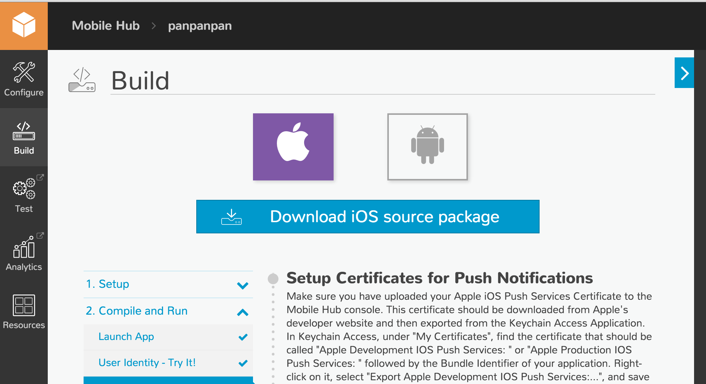Click the chevron-down arrow next to Setup

(243, 286)
